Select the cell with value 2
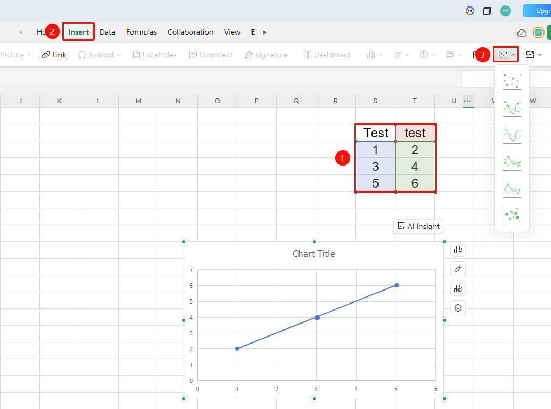This screenshot has height=409, width=551. click(415, 150)
